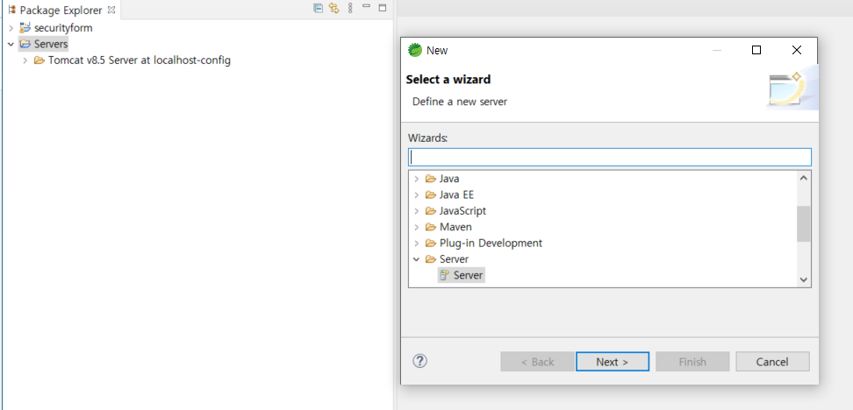Click the Tomcat config folder icon
The image size is (853, 410).
(x=39, y=60)
